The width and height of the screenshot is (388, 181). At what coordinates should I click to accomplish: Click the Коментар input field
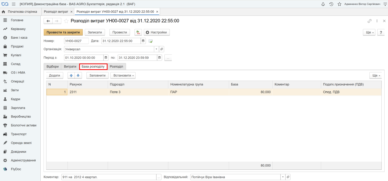(x=109, y=177)
